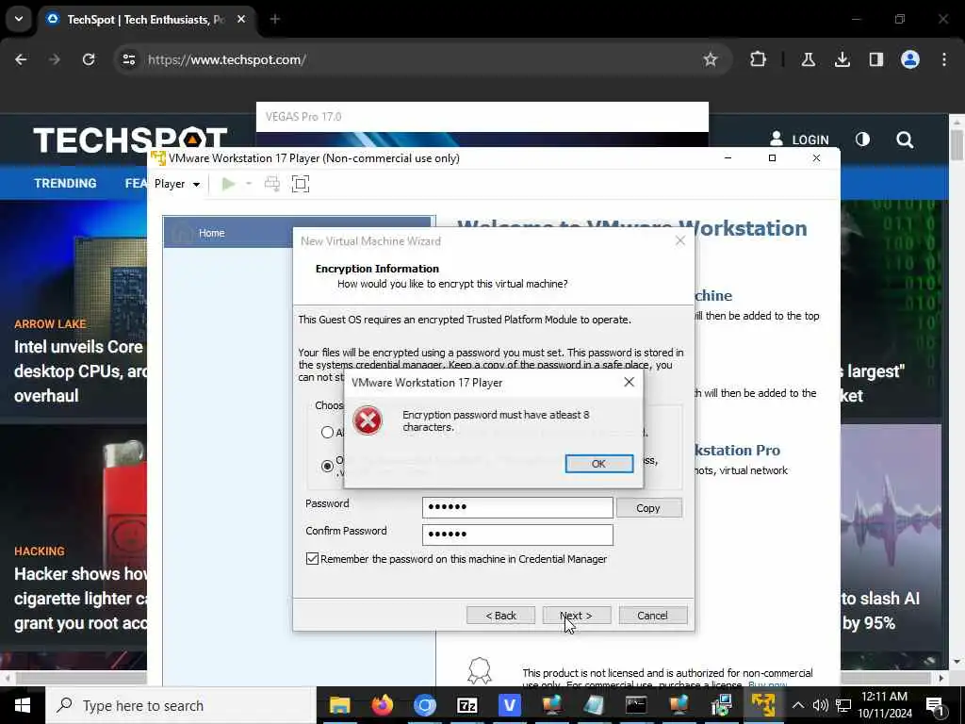Click the volume speaker tray icon
965x724 pixels.
(821, 705)
